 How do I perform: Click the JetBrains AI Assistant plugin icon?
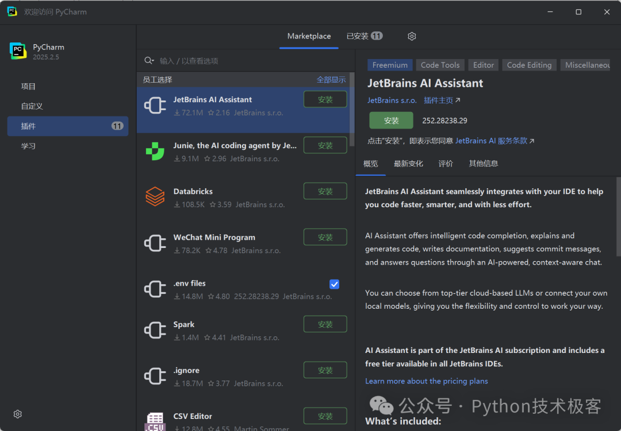155,106
